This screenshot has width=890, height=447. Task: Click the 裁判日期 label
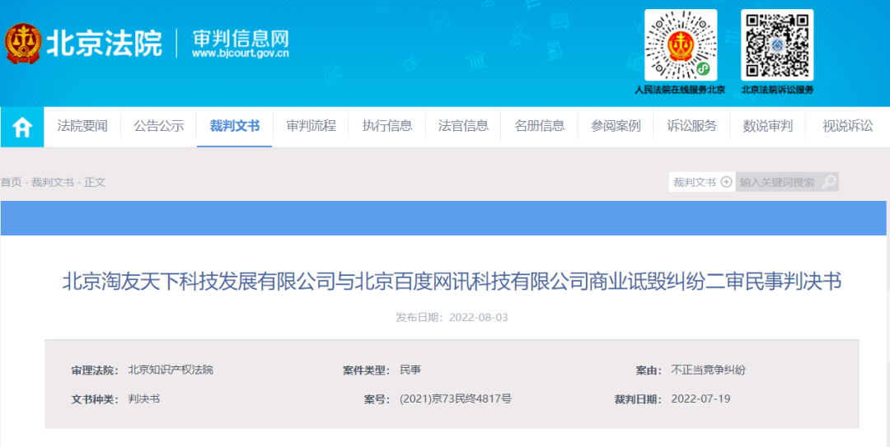[x=638, y=399]
